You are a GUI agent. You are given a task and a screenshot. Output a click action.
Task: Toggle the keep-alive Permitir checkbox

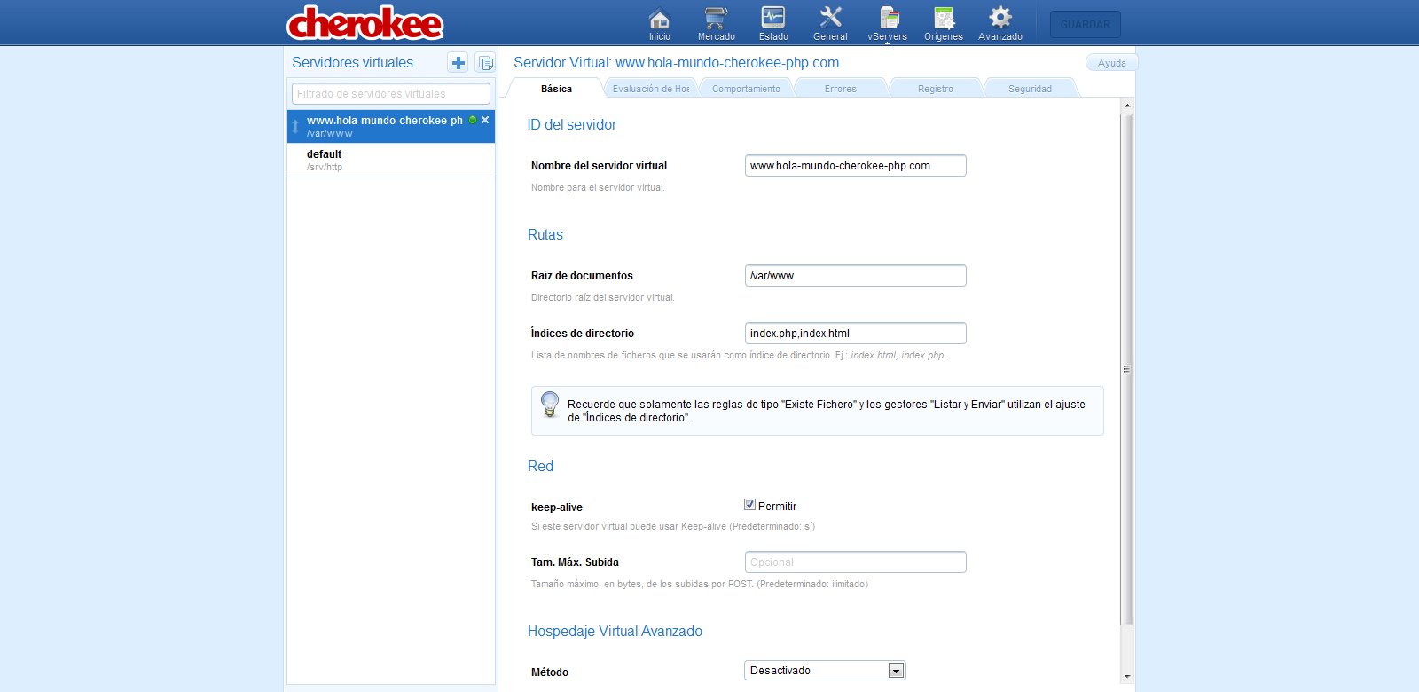point(749,505)
